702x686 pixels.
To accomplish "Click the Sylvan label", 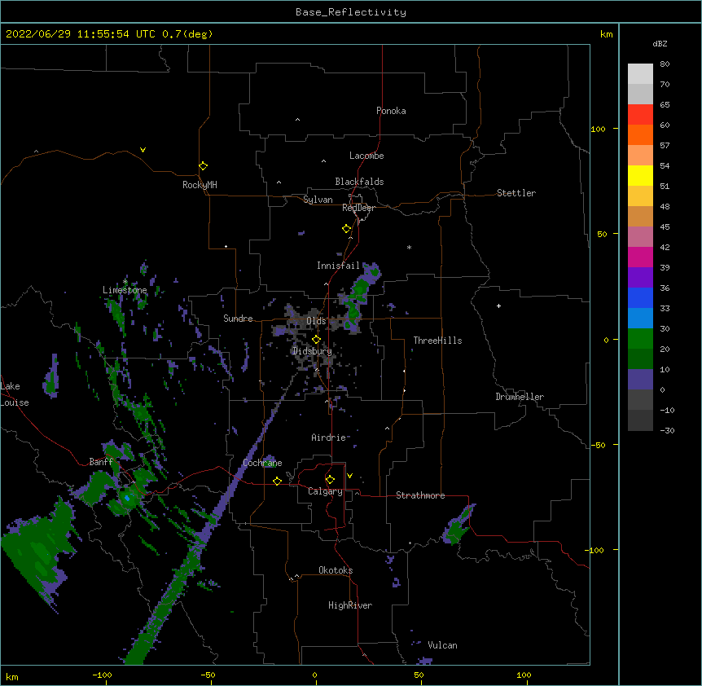I will pyautogui.click(x=318, y=200).
